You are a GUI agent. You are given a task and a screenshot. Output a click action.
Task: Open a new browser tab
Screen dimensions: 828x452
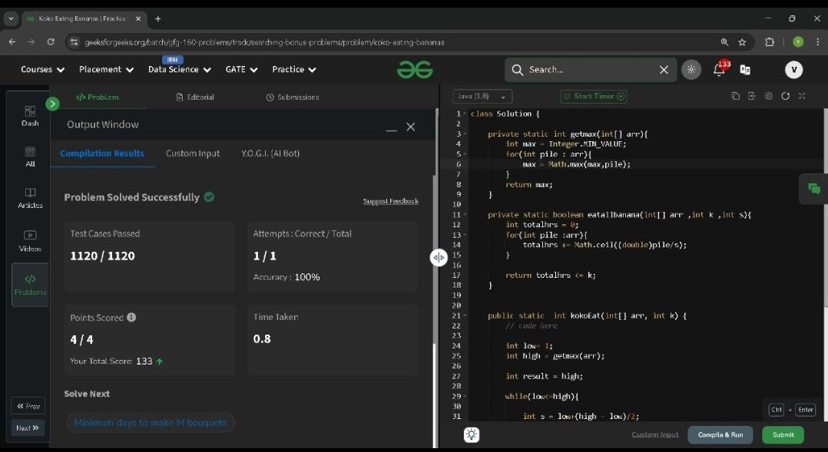click(157, 18)
